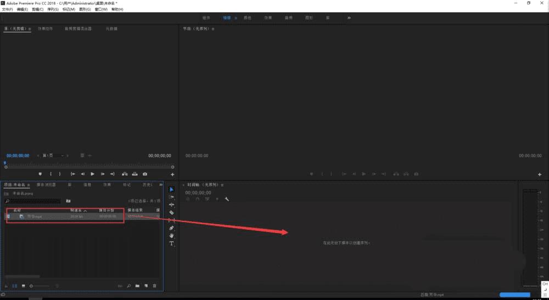
Task: Select the Track Select Forward tool
Action: coord(171,197)
